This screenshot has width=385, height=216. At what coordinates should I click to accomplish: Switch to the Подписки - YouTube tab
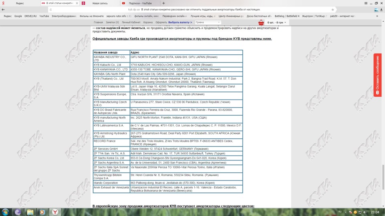(140, 3)
